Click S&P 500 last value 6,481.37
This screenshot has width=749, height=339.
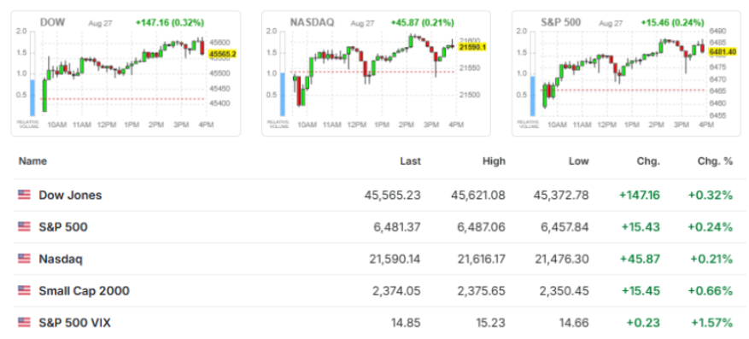tap(397, 227)
